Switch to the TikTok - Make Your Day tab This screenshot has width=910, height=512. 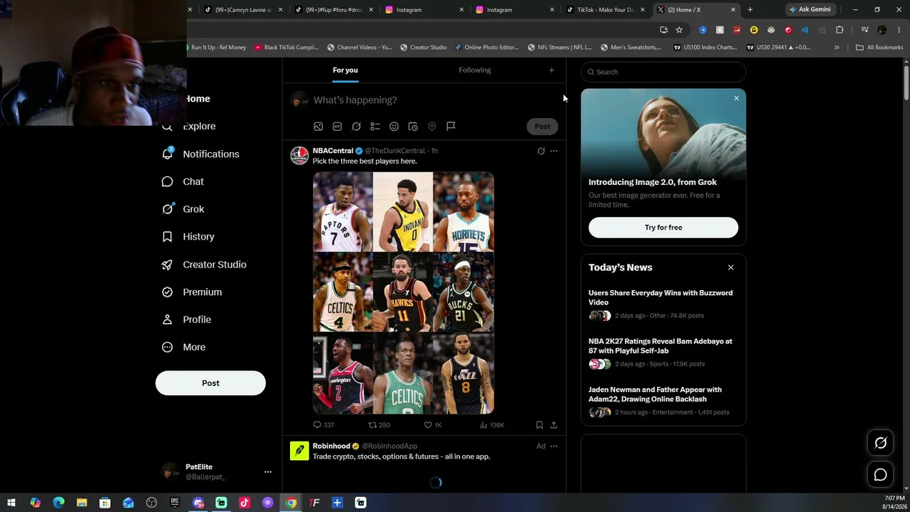[x=605, y=10]
